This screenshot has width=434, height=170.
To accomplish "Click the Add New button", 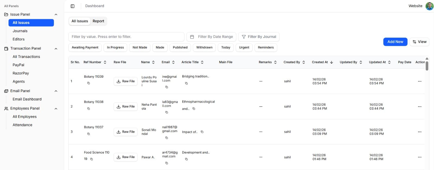I will (x=395, y=42).
